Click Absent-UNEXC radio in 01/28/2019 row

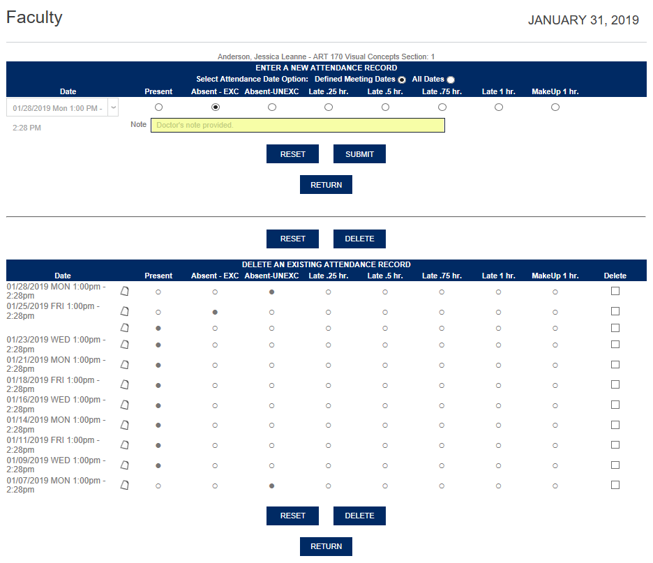pyautogui.click(x=271, y=292)
